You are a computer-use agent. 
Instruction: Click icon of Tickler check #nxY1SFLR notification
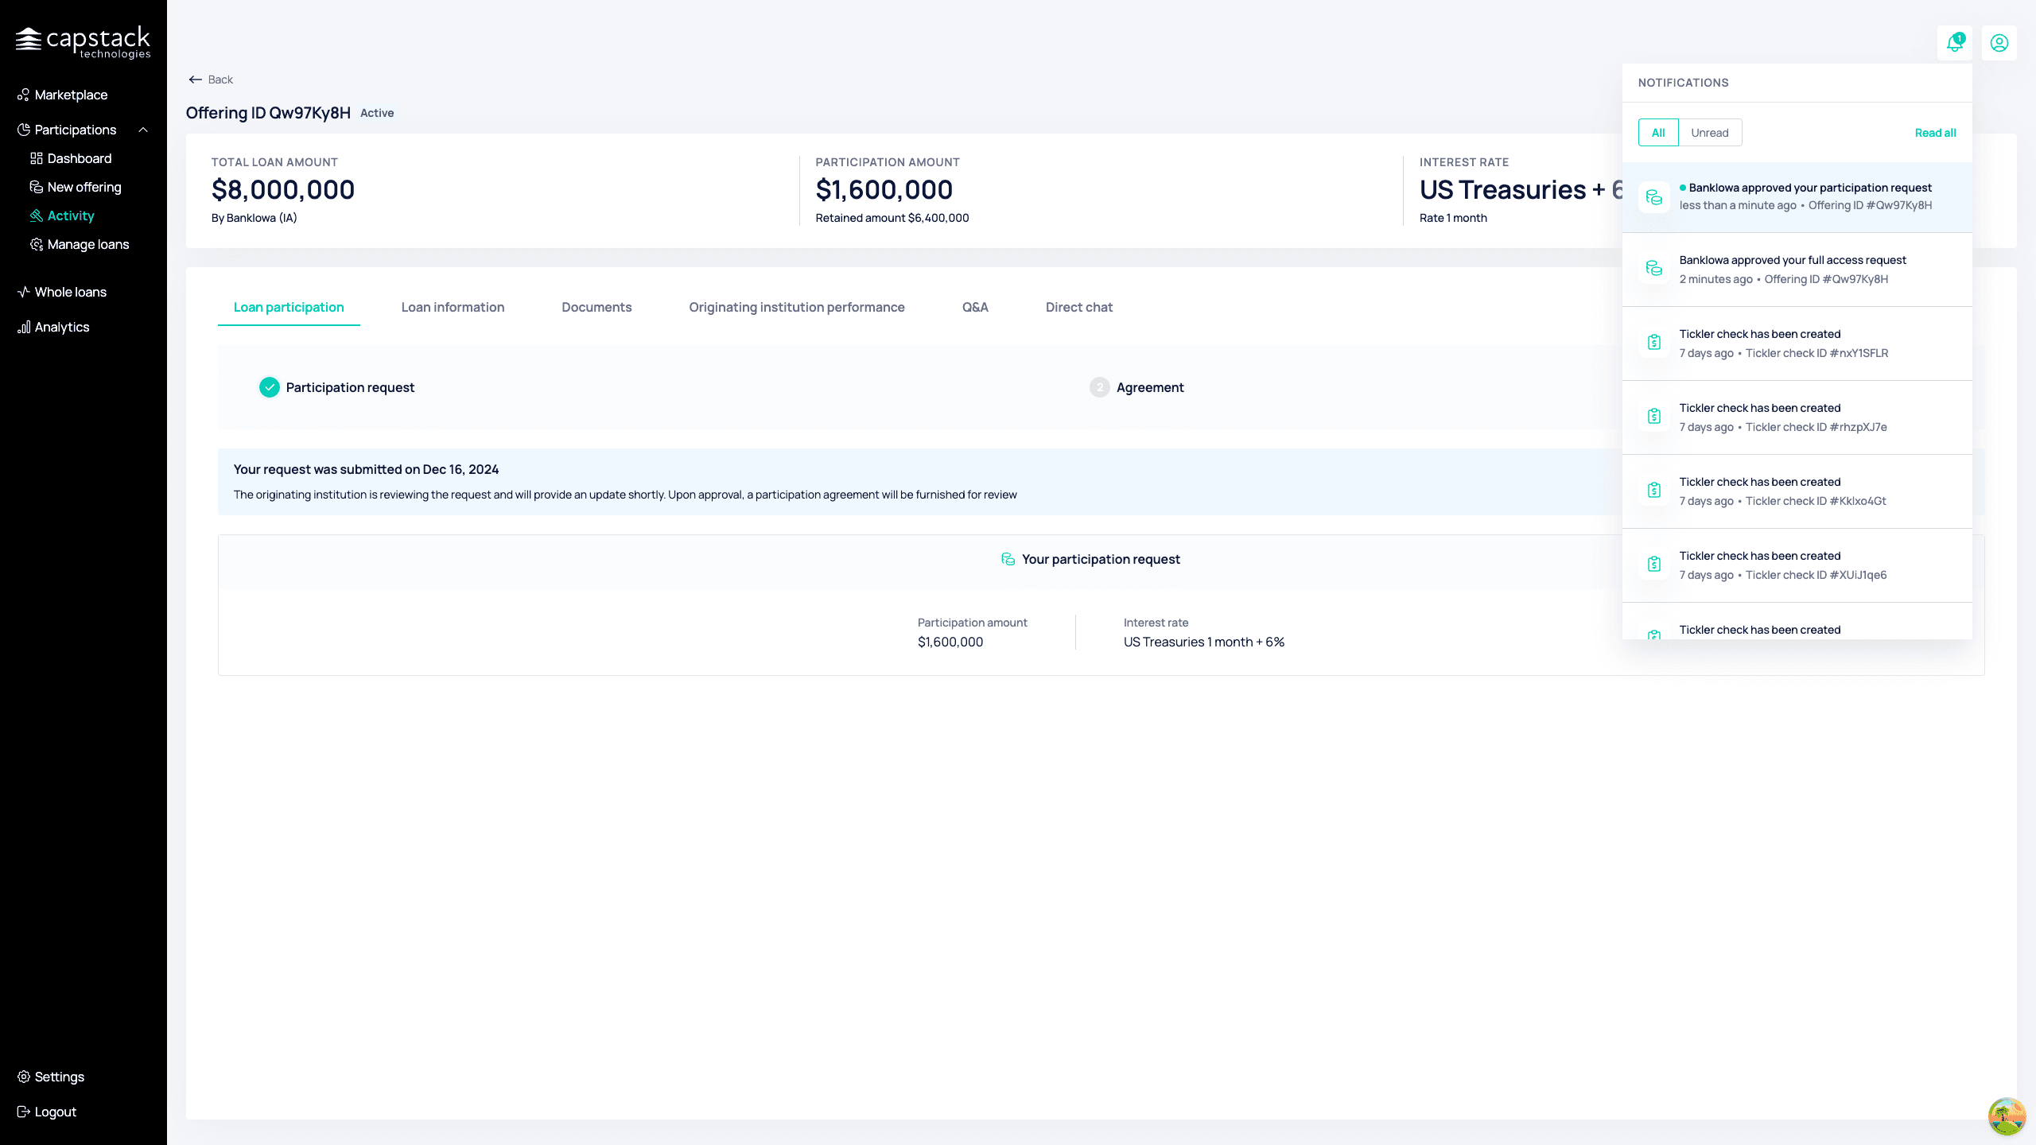(x=1654, y=342)
